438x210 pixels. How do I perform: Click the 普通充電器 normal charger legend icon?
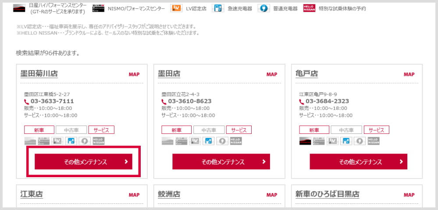click(264, 8)
